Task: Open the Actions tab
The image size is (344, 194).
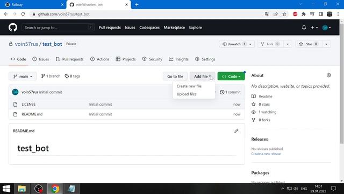Action: [x=99, y=59]
